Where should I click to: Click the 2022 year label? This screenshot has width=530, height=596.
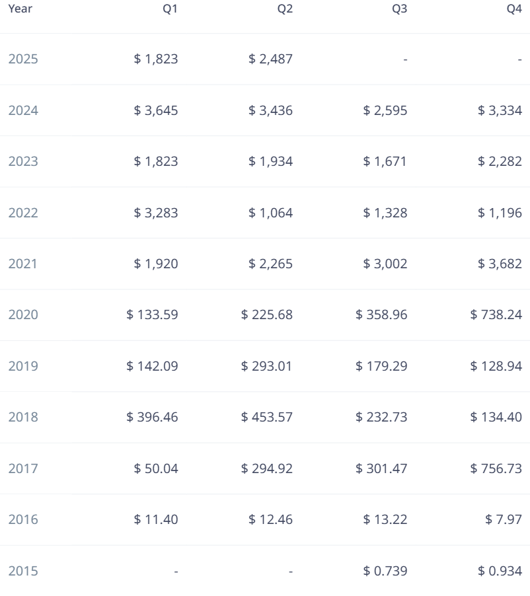pos(23,213)
